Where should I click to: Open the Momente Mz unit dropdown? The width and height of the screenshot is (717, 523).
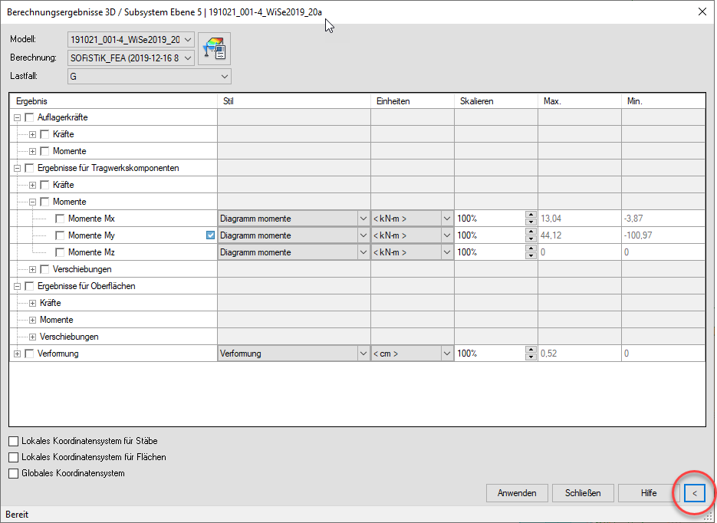coord(446,252)
